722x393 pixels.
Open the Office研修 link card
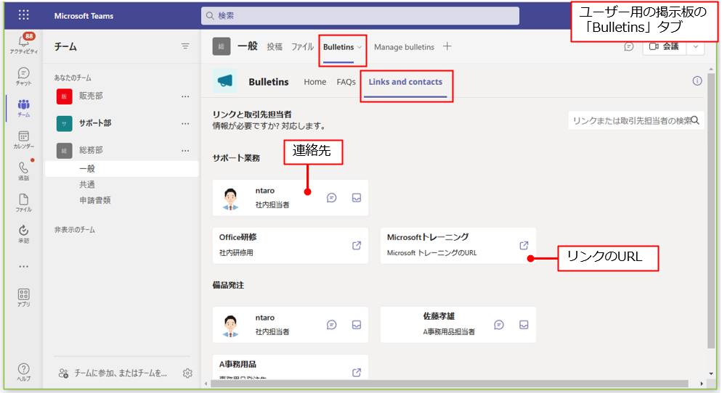[x=290, y=246]
